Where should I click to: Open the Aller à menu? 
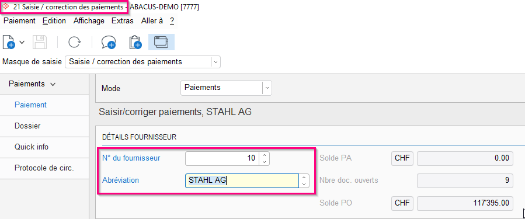152,21
